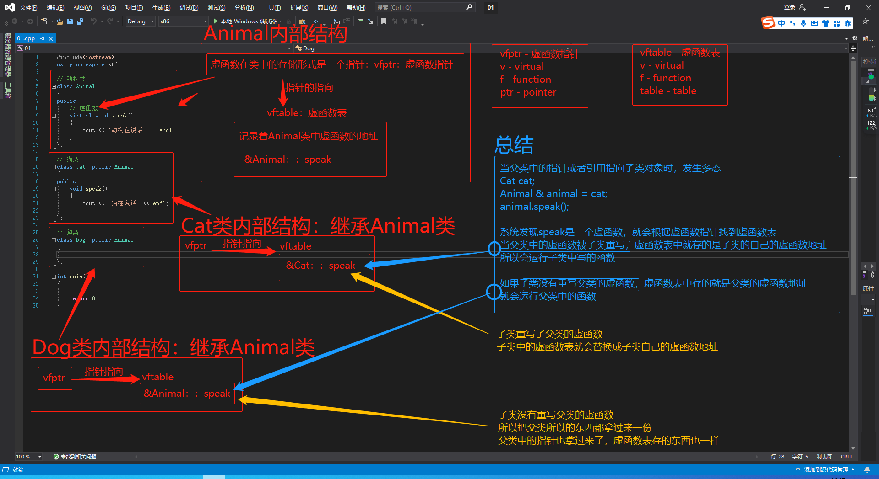This screenshot has width=879, height=479.
Task: Open the 工具(T) menu
Action: (272, 7)
